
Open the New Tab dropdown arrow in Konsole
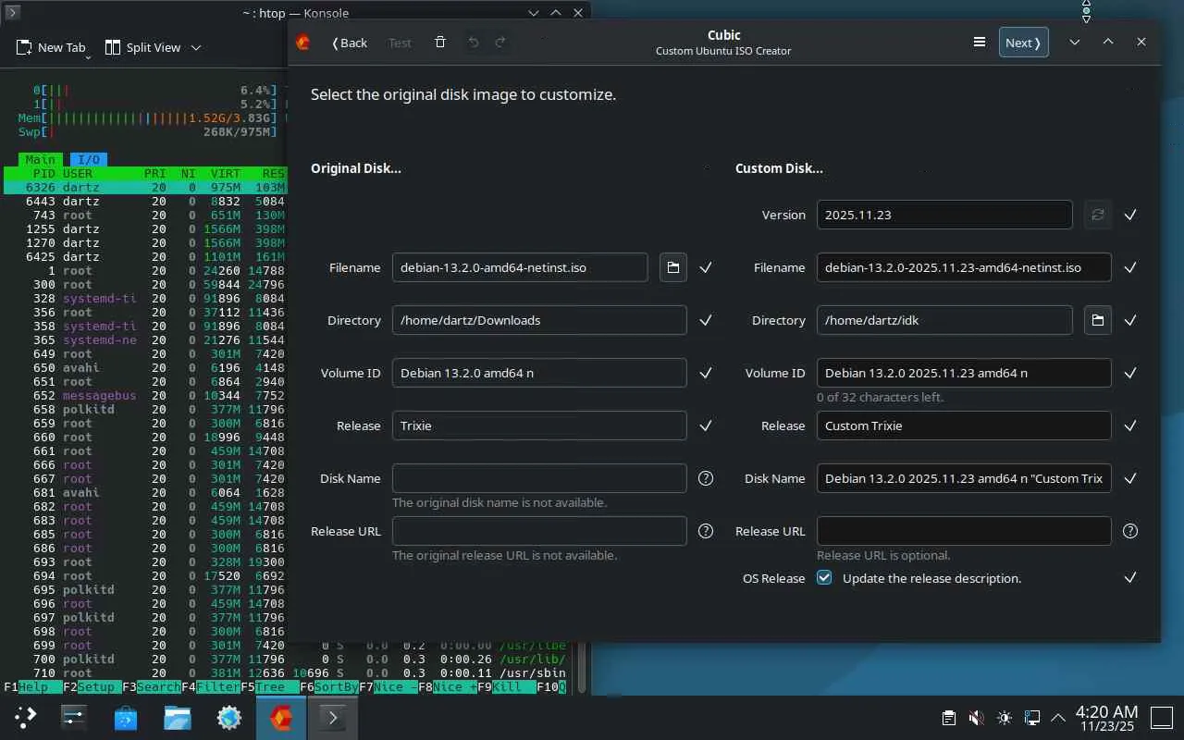click(88, 56)
